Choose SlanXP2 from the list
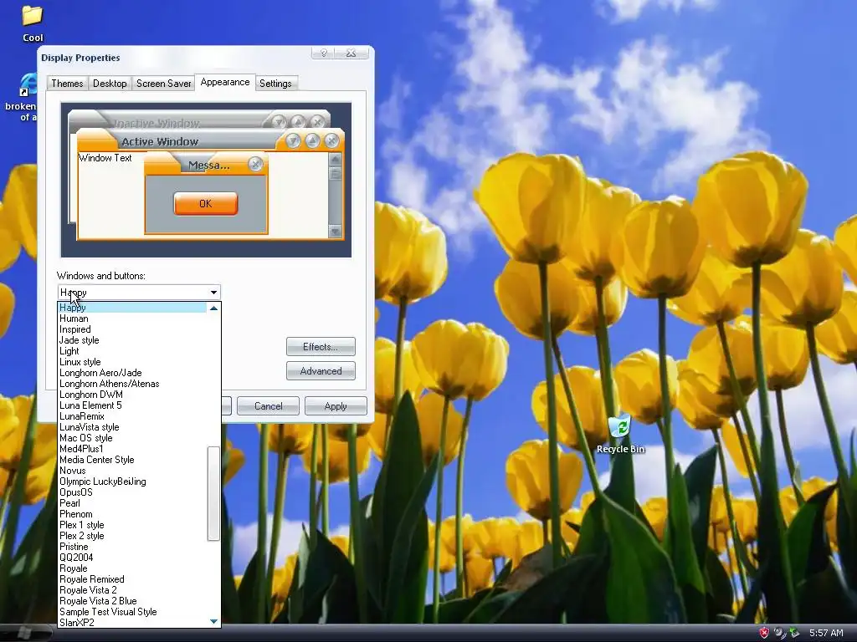This screenshot has height=642, width=857. [x=132, y=622]
